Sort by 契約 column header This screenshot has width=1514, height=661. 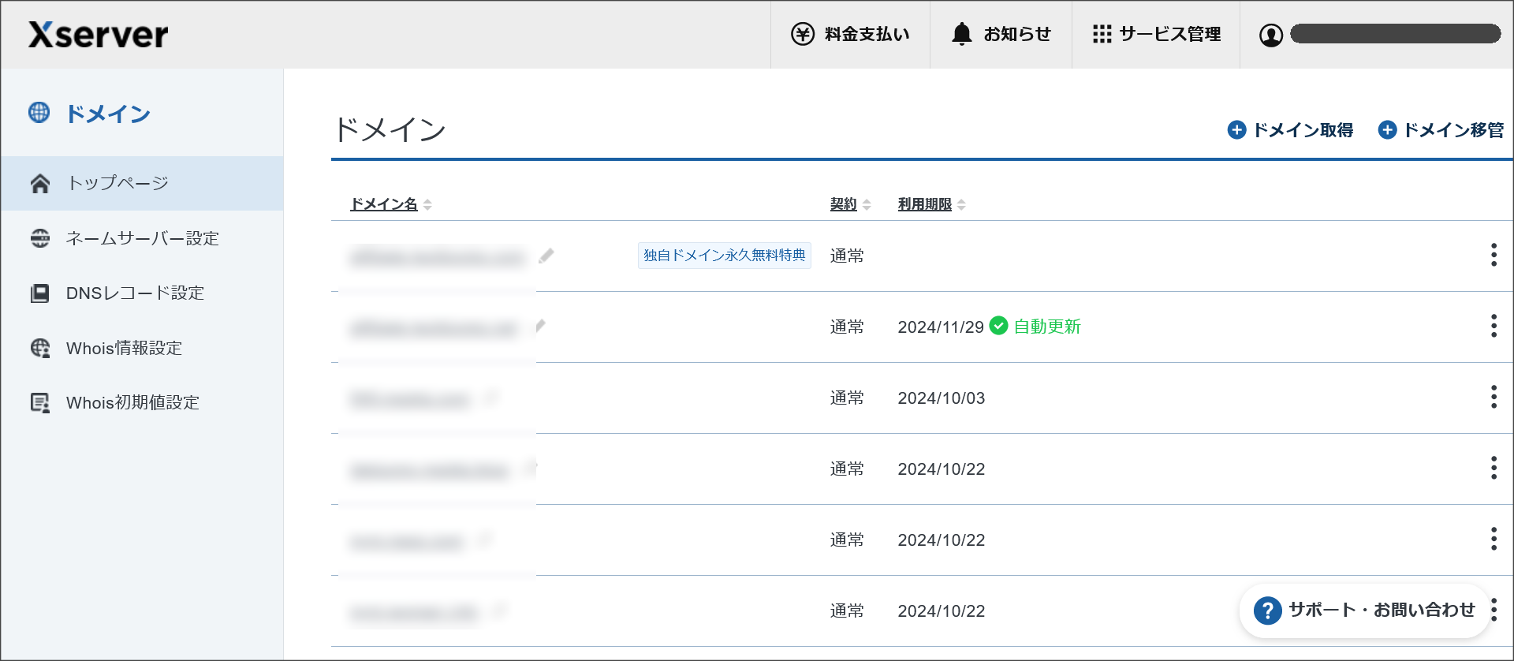coord(843,204)
